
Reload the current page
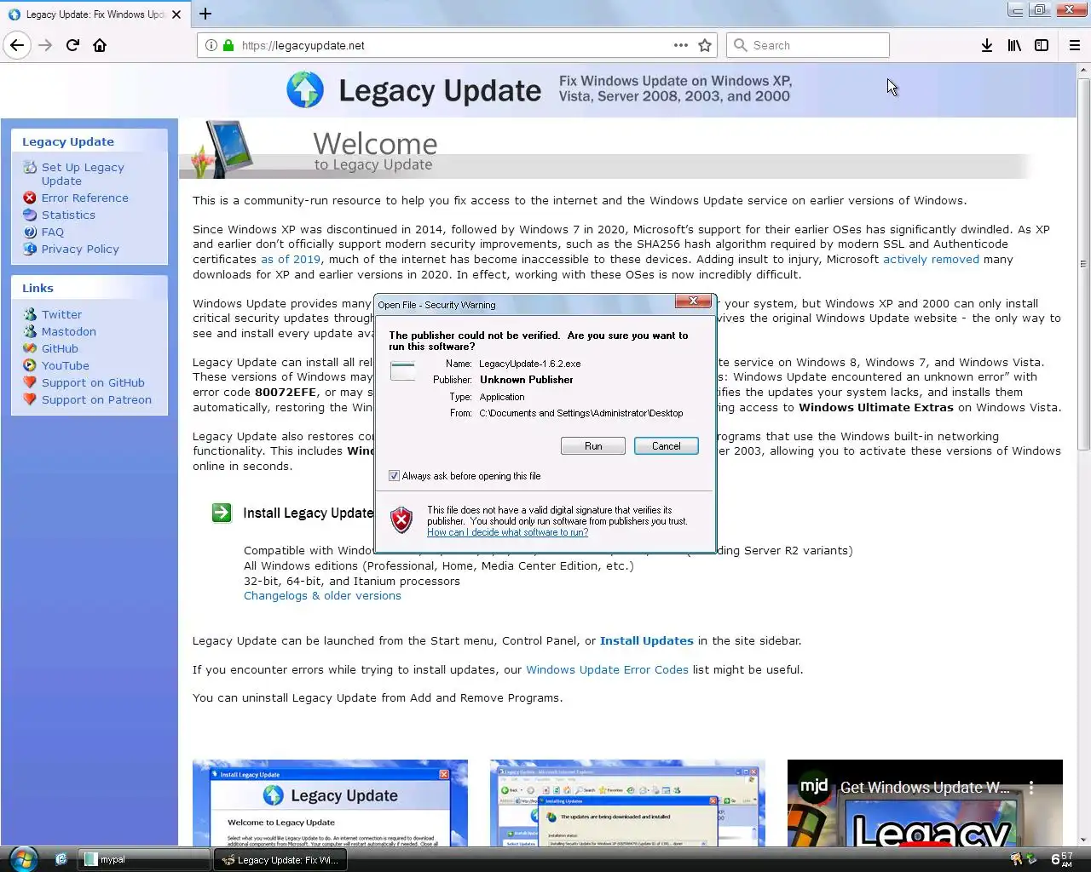72,45
